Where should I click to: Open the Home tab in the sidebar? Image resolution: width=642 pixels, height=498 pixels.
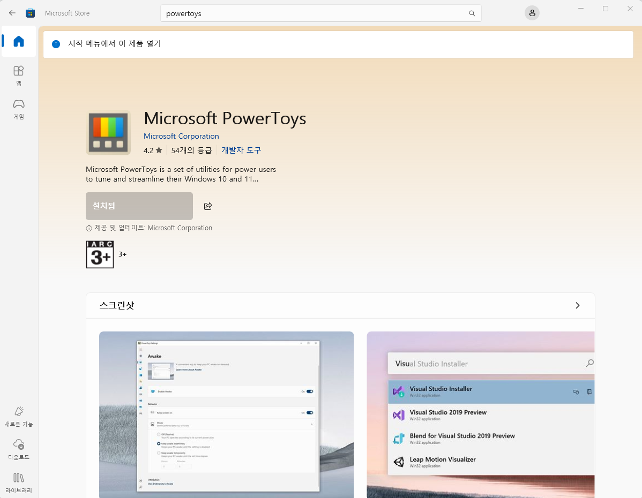coord(19,41)
